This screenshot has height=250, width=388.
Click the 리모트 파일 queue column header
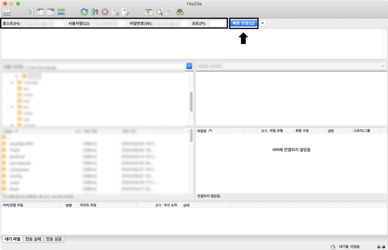point(108,205)
